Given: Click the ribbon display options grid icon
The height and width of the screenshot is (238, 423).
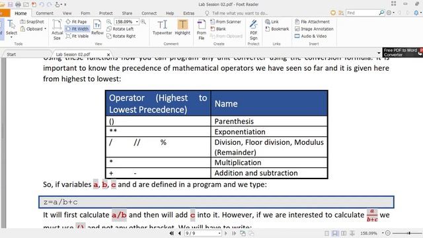Looking at the screenshot, I should 394,3.
